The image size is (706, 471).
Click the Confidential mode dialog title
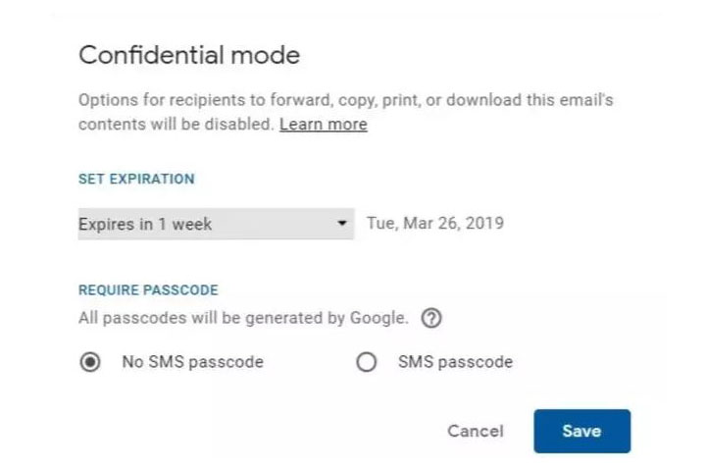(189, 55)
